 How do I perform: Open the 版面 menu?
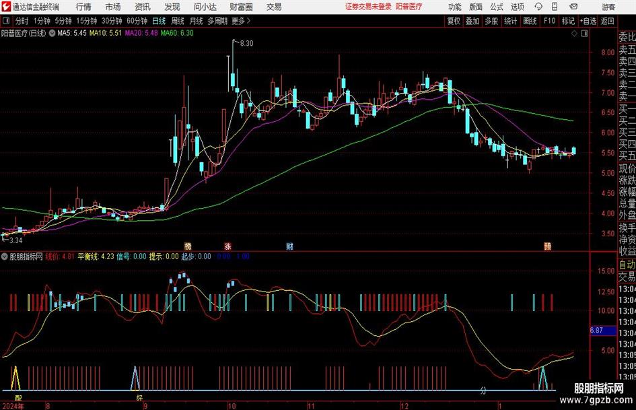coord(476,7)
